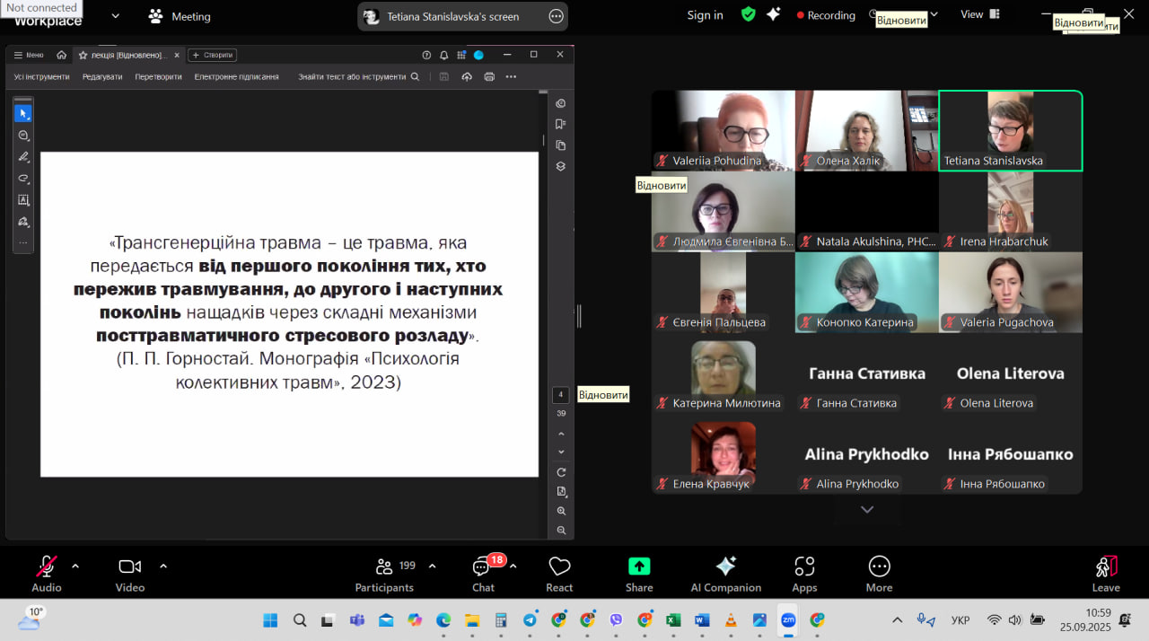Unmute microphone with Audio button

(46, 574)
